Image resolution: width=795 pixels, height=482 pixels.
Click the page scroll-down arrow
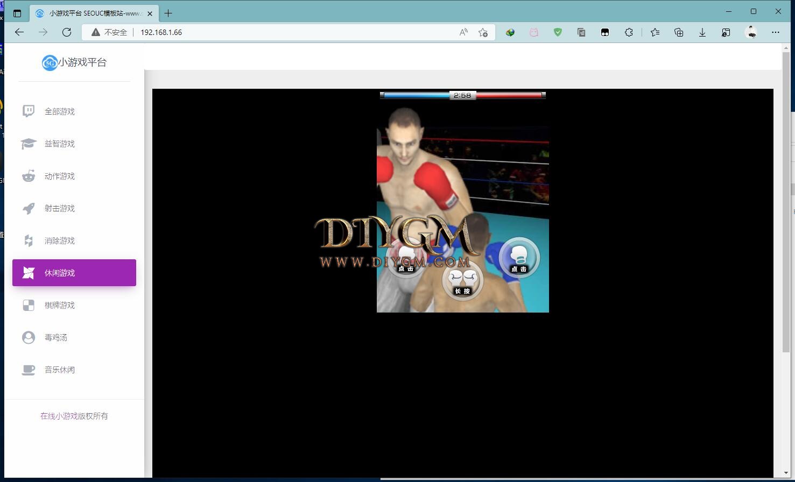(786, 473)
